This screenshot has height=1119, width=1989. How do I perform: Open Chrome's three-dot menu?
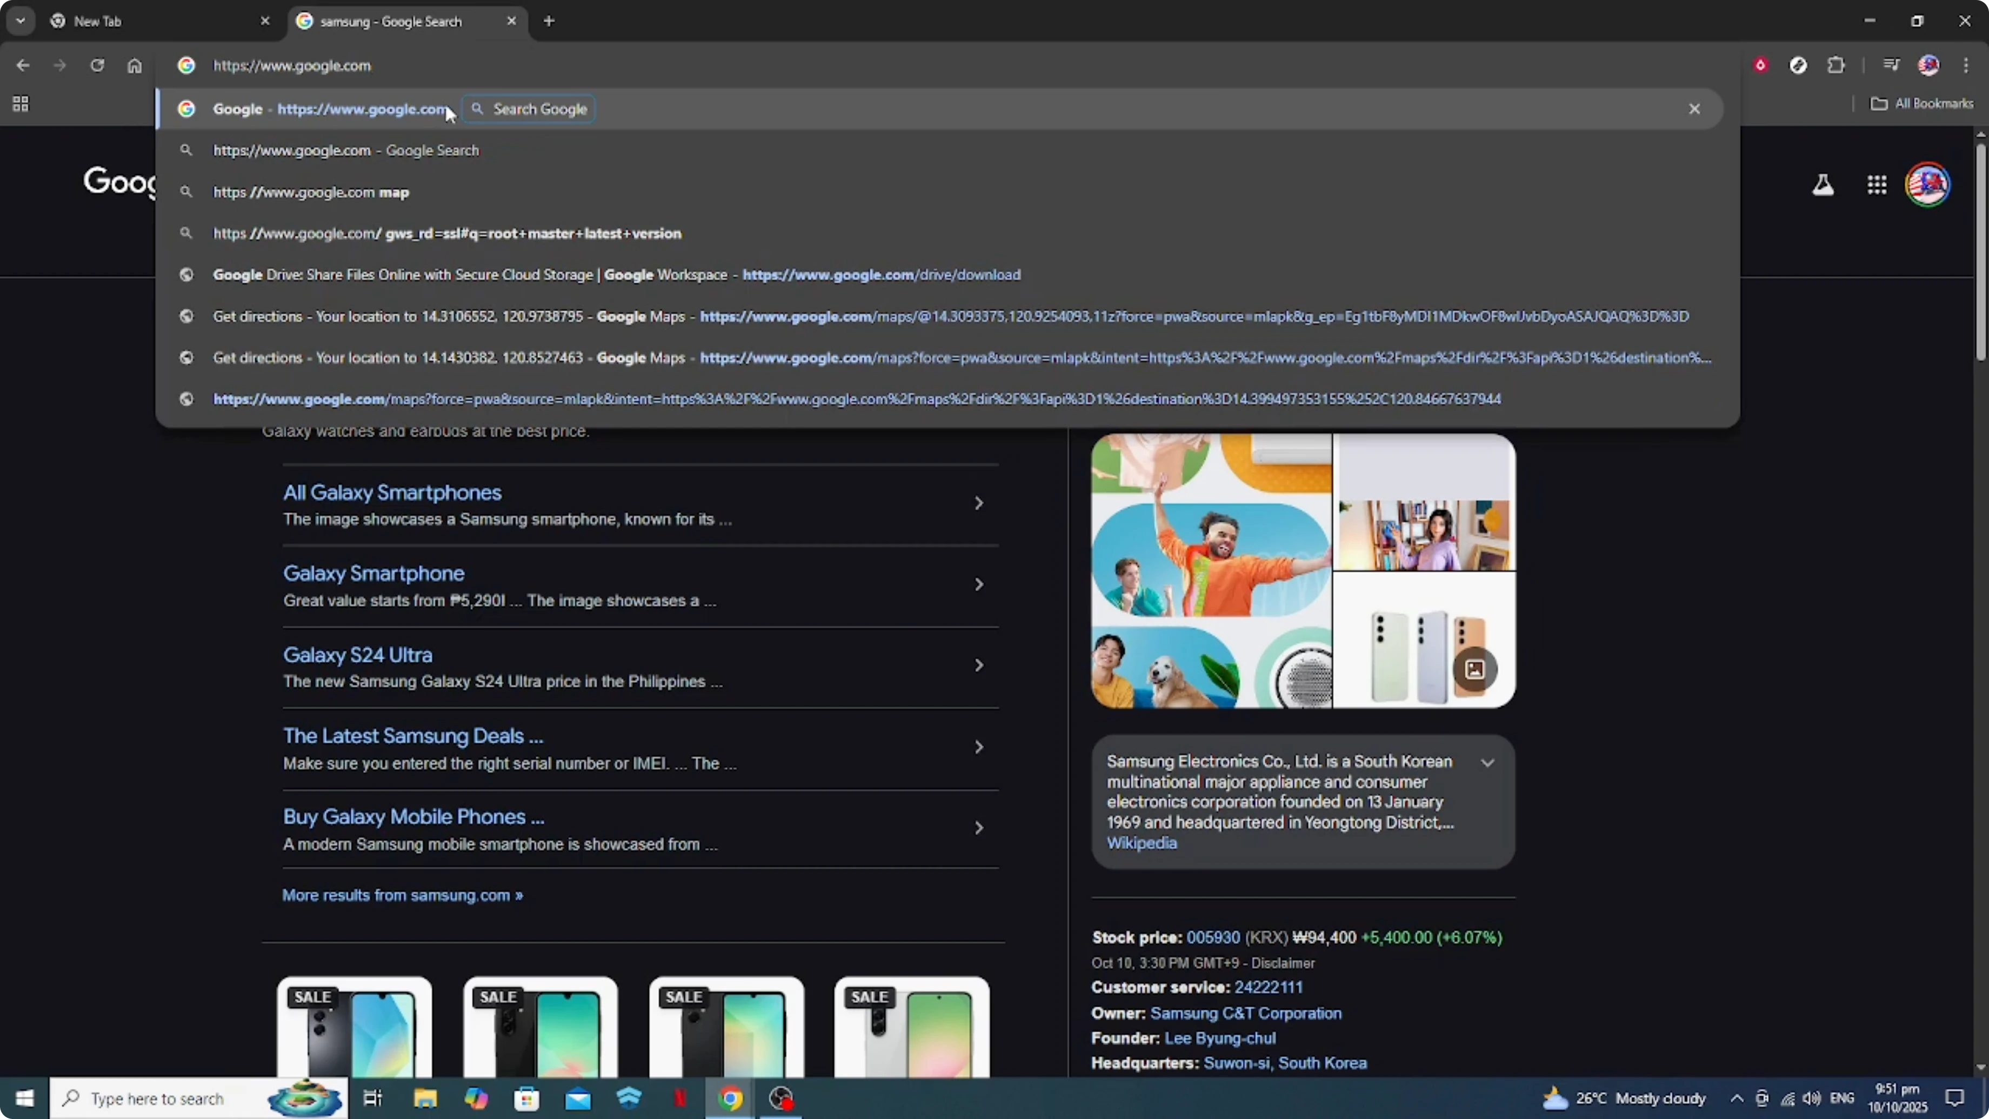(1967, 65)
